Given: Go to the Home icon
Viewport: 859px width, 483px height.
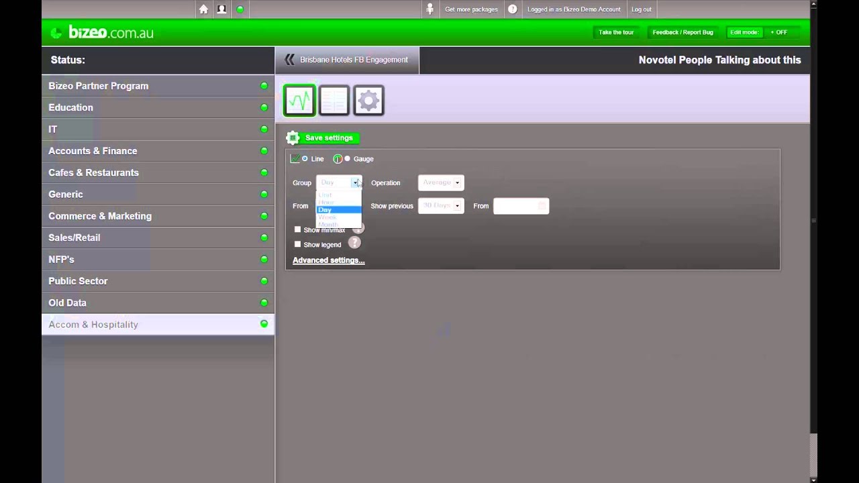Looking at the screenshot, I should pos(203,9).
